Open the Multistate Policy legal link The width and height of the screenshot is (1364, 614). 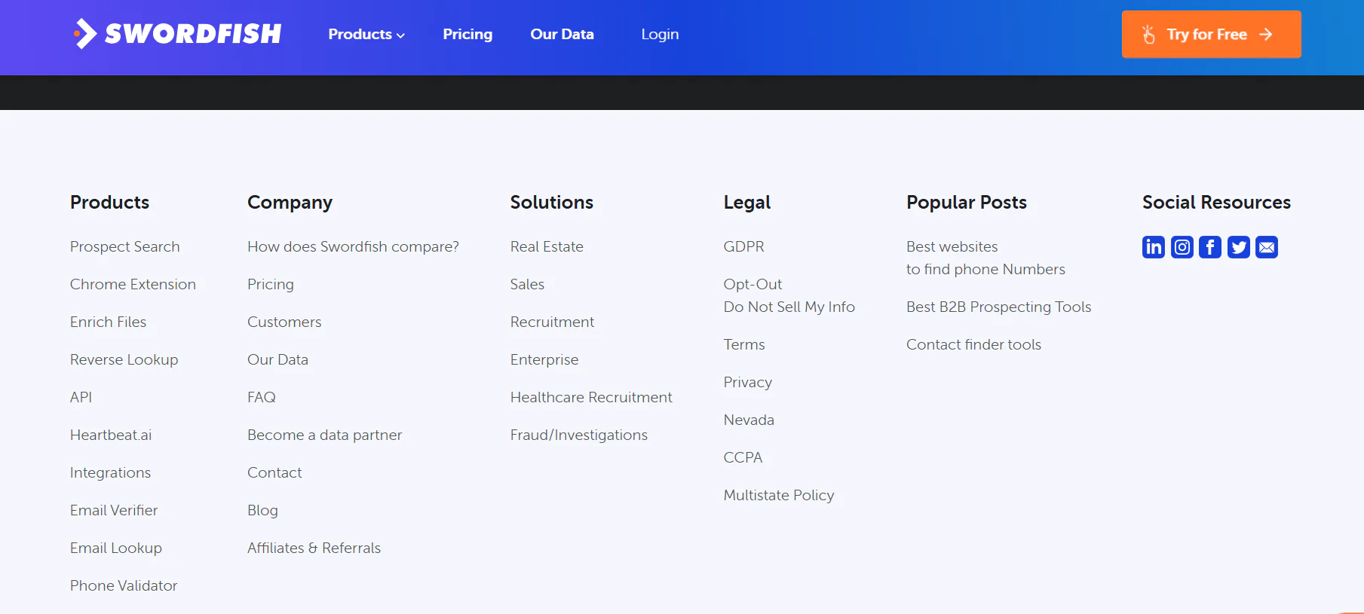tap(778, 495)
